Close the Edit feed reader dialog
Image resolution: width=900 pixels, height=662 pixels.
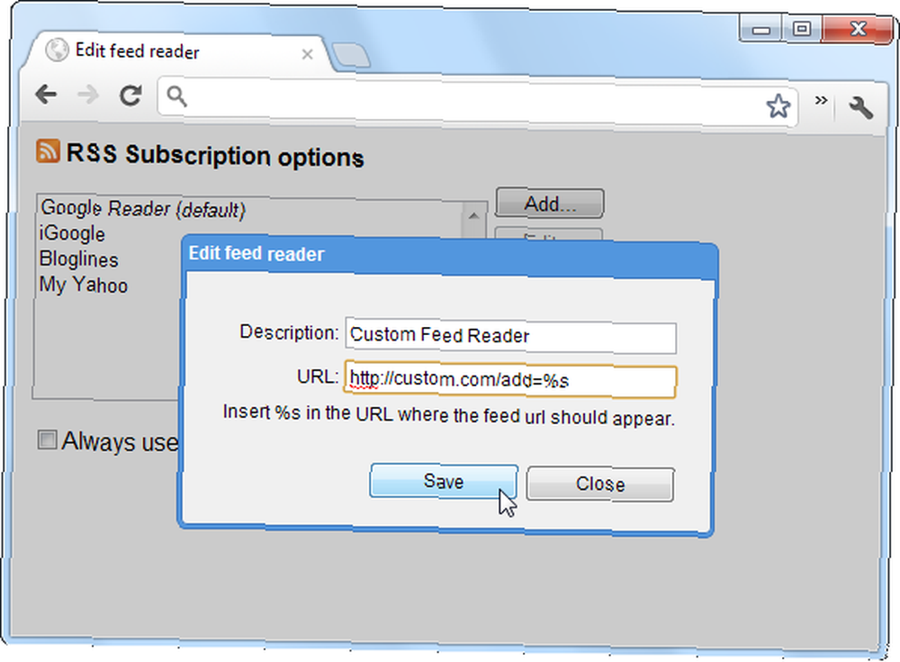coord(600,484)
